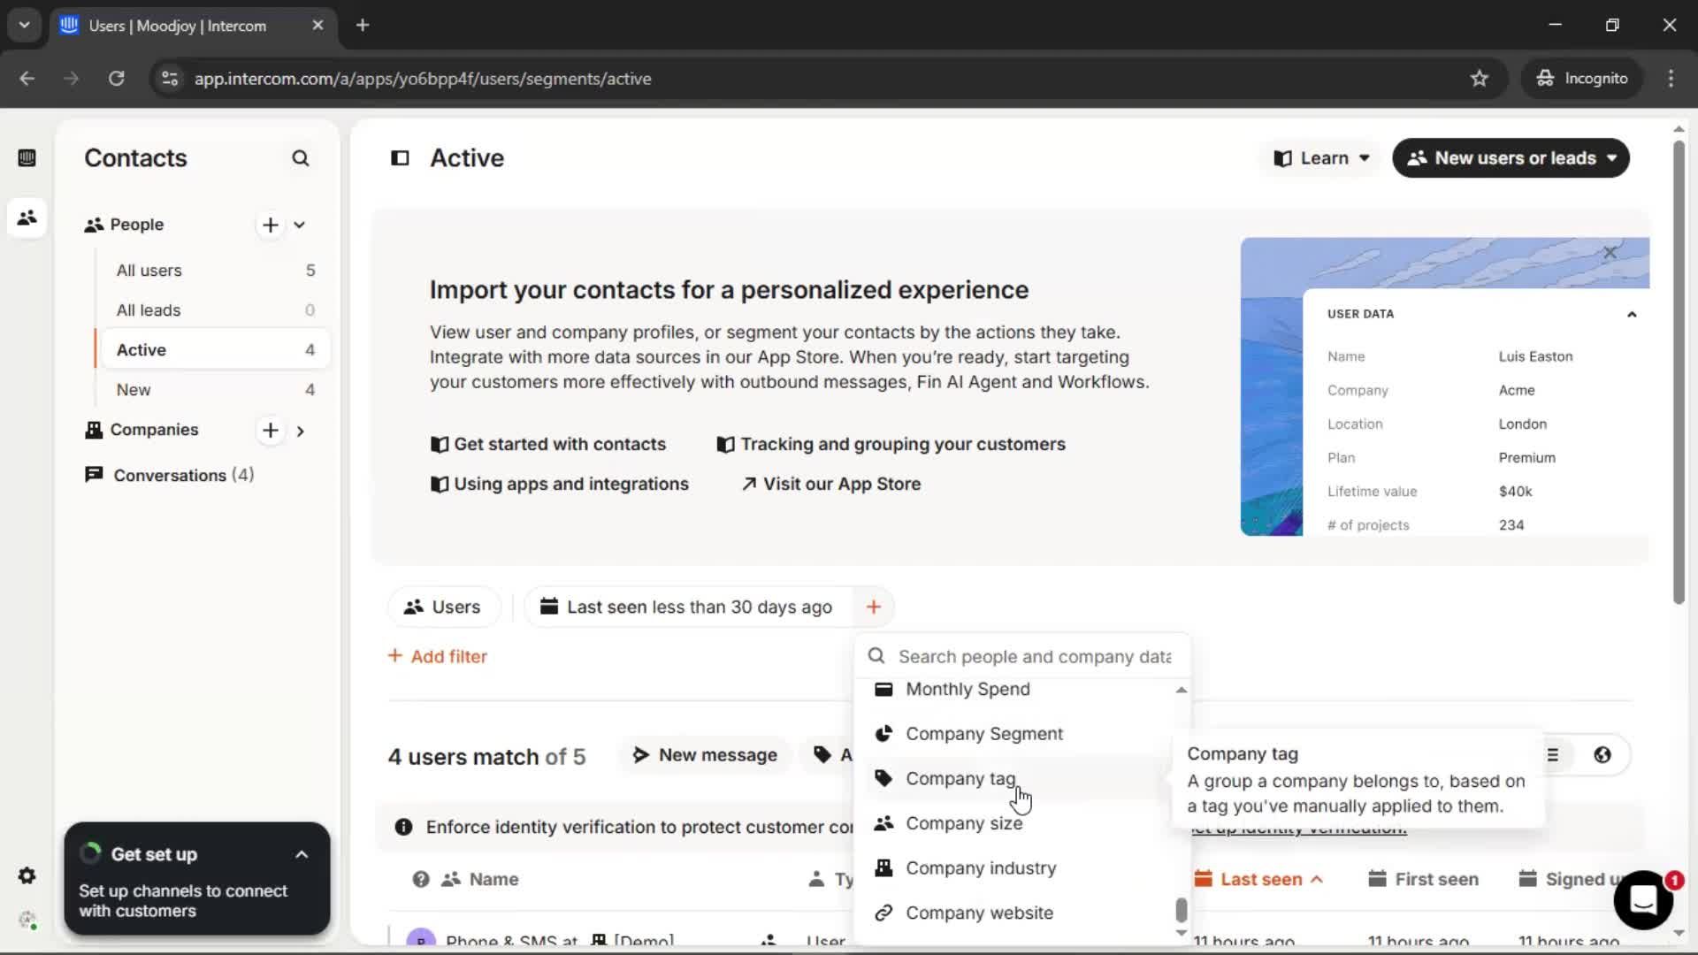View site information icon in address bar
Screen dimensions: 1698x955
coord(170,79)
